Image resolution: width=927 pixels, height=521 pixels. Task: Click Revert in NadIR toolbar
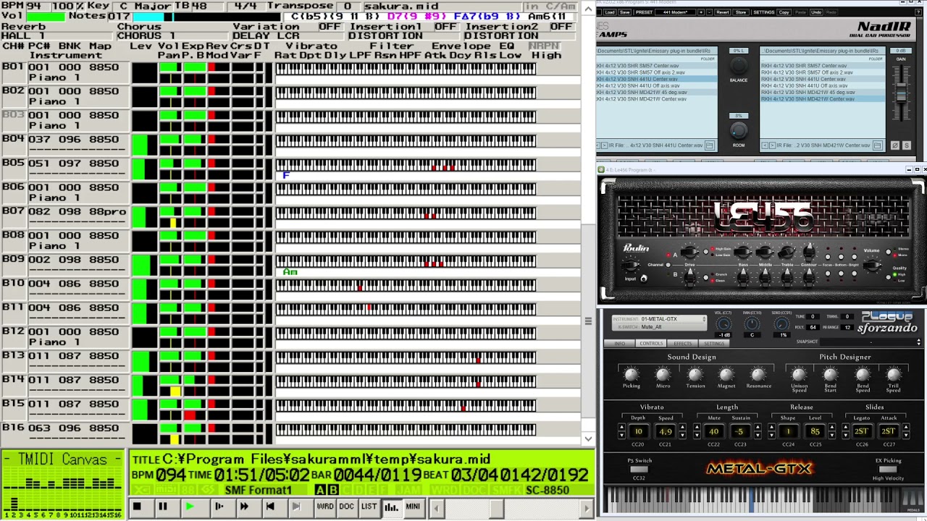(x=722, y=12)
